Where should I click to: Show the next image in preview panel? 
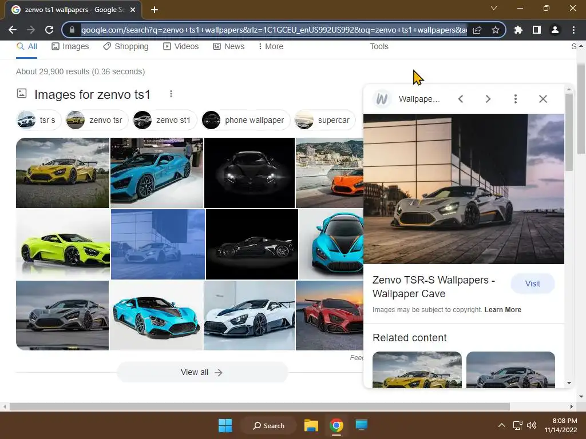pyautogui.click(x=488, y=99)
